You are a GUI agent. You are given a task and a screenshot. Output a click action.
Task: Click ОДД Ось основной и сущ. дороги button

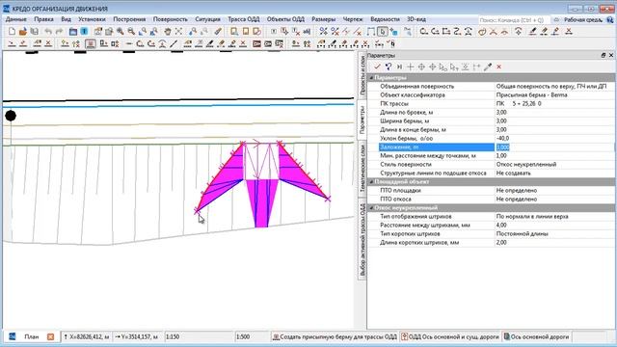click(x=450, y=336)
